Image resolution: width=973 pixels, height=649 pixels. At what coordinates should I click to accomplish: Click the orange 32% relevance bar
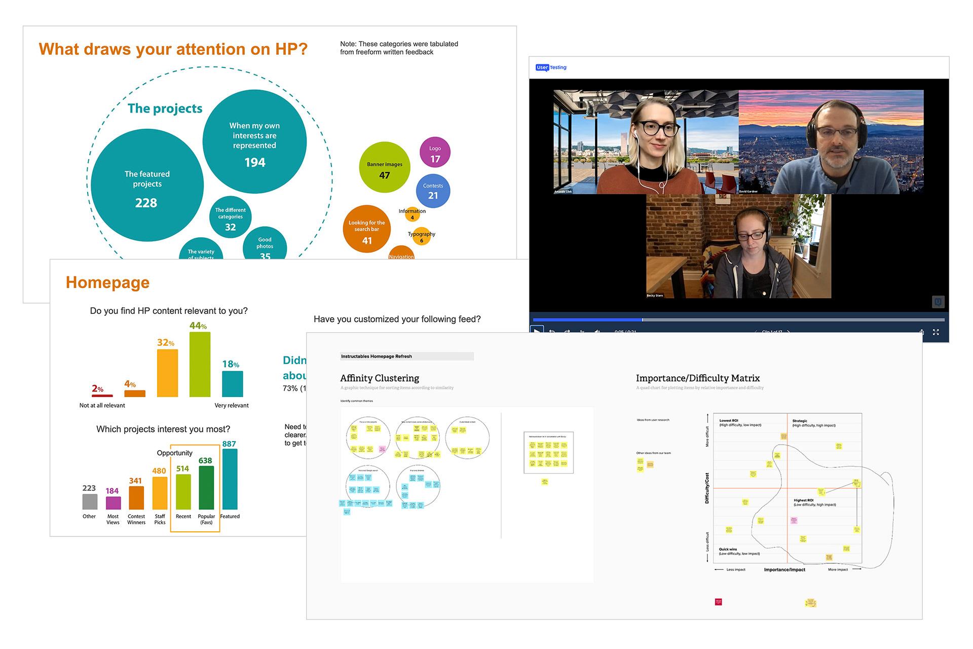pos(167,373)
